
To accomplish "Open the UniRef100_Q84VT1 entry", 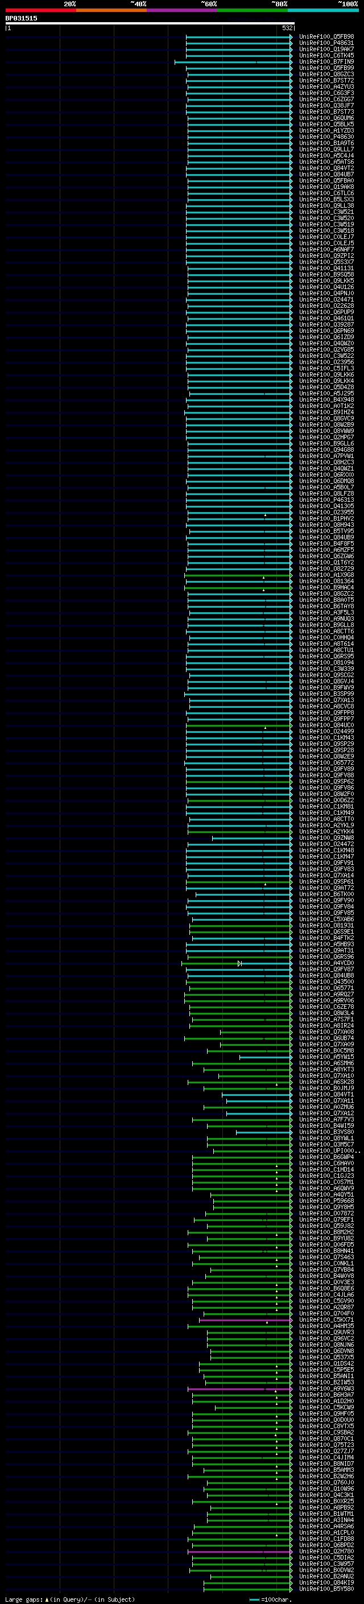I will coord(326,1095).
